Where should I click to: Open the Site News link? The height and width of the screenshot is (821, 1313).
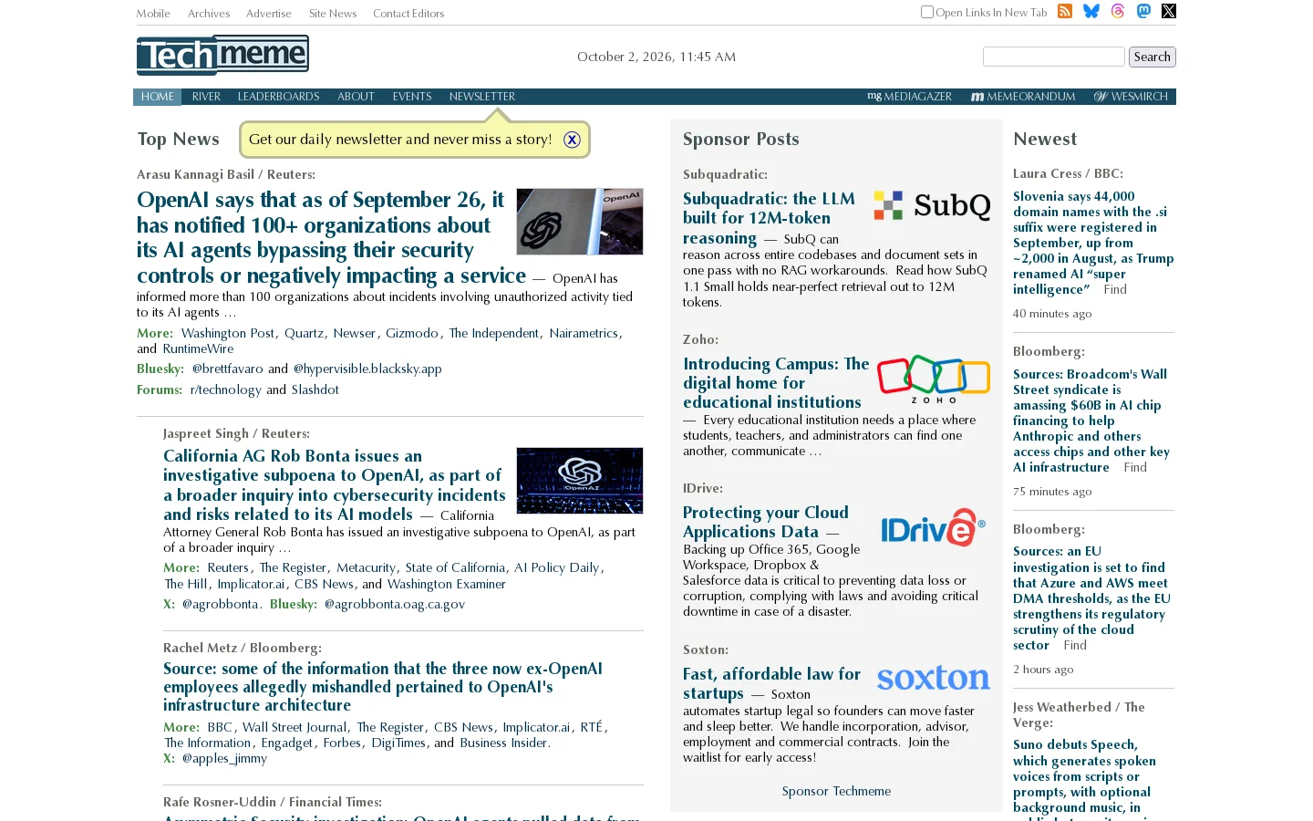(x=333, y=14)
